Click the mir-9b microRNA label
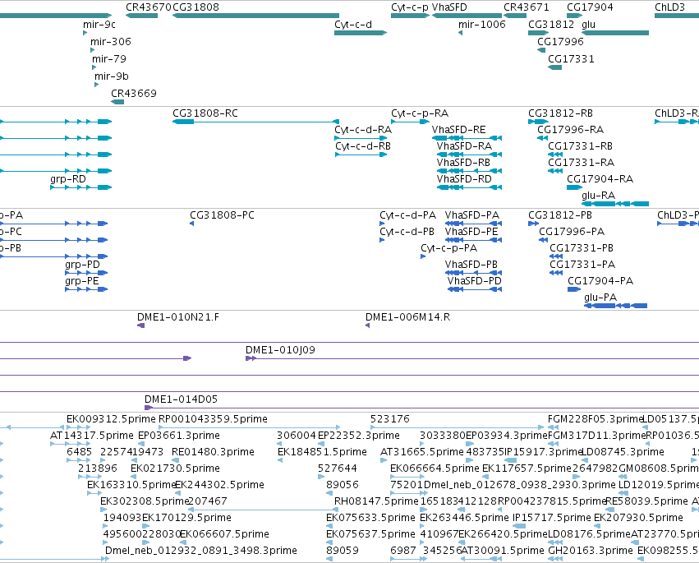Image resolution: width=699 pixels, height=563 pixels. coord(112,76)
